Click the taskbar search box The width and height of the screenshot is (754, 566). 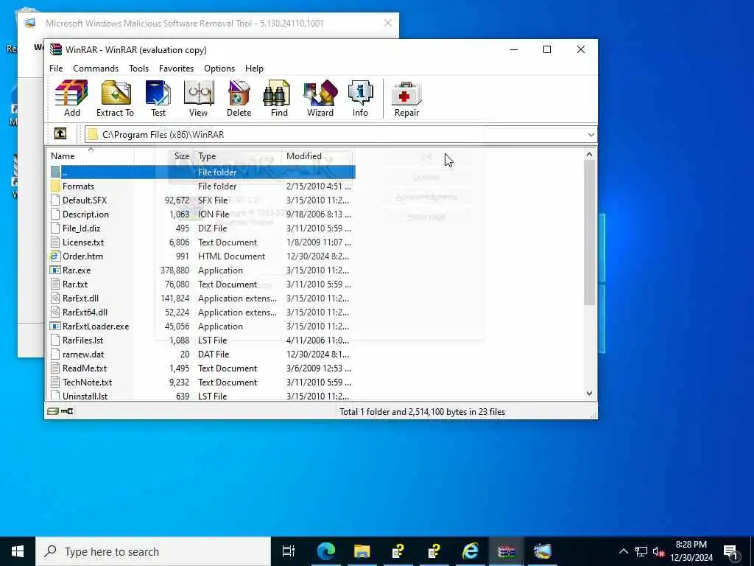(153, 551)
